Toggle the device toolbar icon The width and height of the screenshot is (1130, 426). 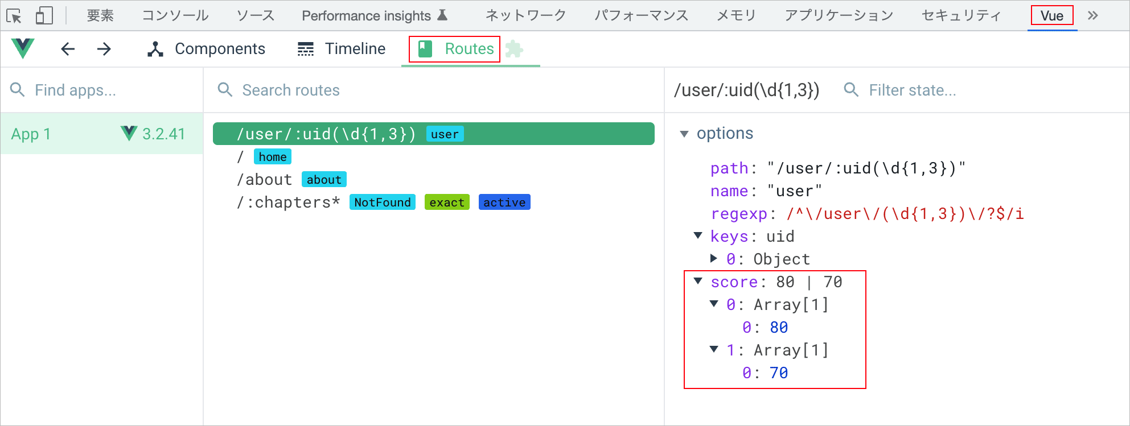tap(44, 16)
